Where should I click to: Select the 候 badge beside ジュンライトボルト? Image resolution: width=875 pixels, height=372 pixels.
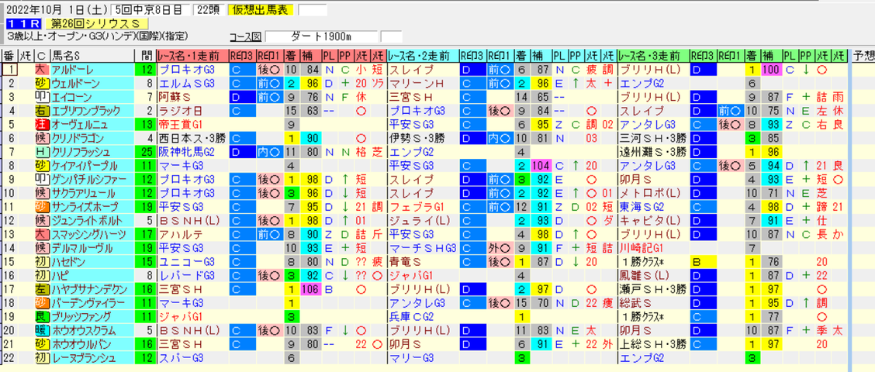[x=41, y=221]
